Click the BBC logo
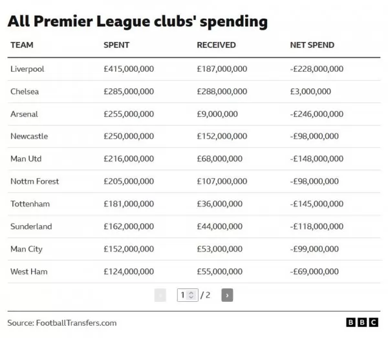This screenshot has height=338, width=388. pos(362,323)
